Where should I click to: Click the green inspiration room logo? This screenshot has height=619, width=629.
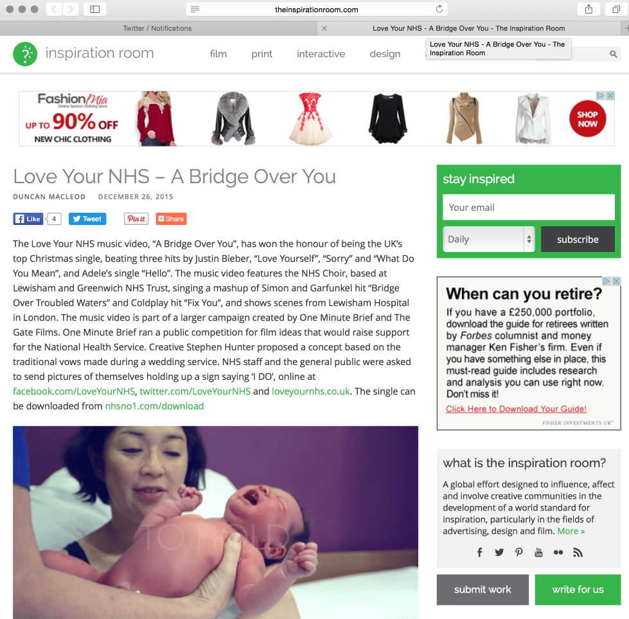tap(25, 54)
